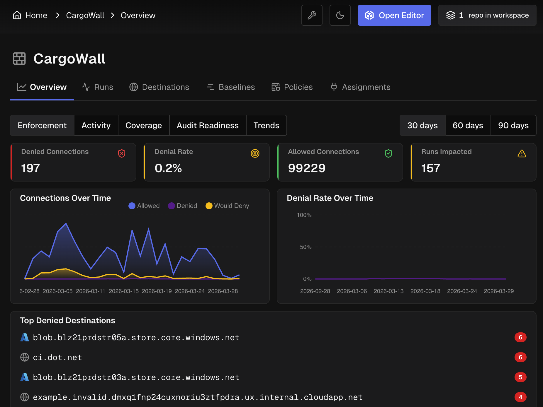543x407 pixels.
Task: Click the globe icon next to ci.dot.net
Action: click(25, 357)
